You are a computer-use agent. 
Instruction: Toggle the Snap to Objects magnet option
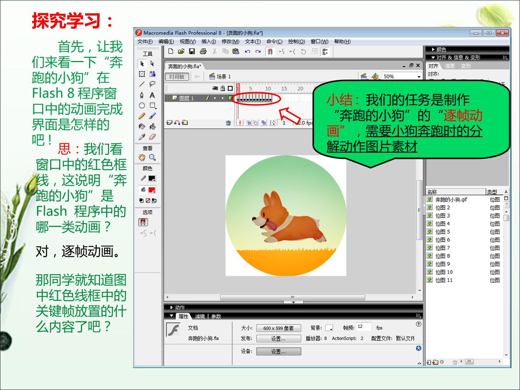[x=143, y=222]
